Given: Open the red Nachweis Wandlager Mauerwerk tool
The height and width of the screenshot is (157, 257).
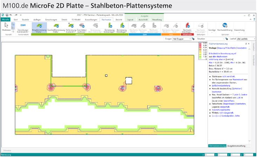Looking at the screenshot, I should coord(187,28).
